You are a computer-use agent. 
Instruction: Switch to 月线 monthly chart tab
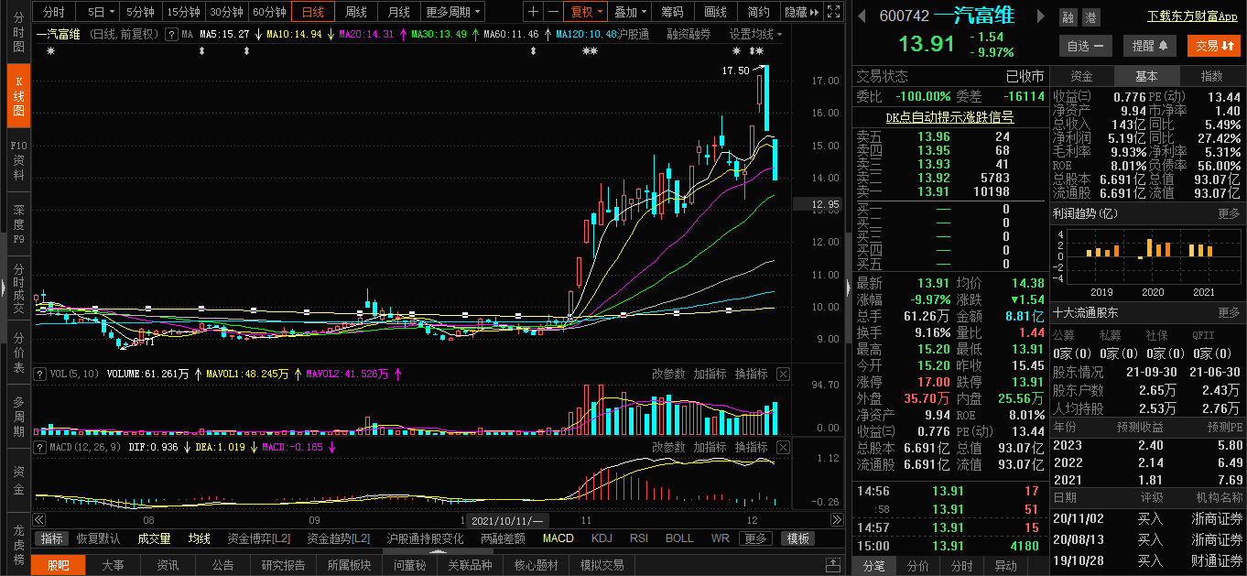point(398,12)
